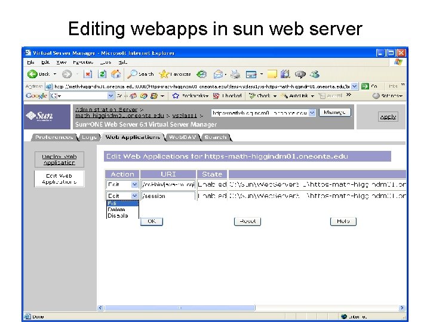Image resolution: width=430 pixels, height=322 pixels.
Task: Choose Edit in the open Action list
Action: click(x=122, y=203)
